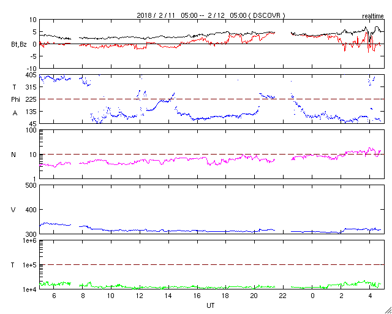Click the 'T' label beside 1e+5
The image size is (392, 314).
pyautogui.click(x=13, y=265)
